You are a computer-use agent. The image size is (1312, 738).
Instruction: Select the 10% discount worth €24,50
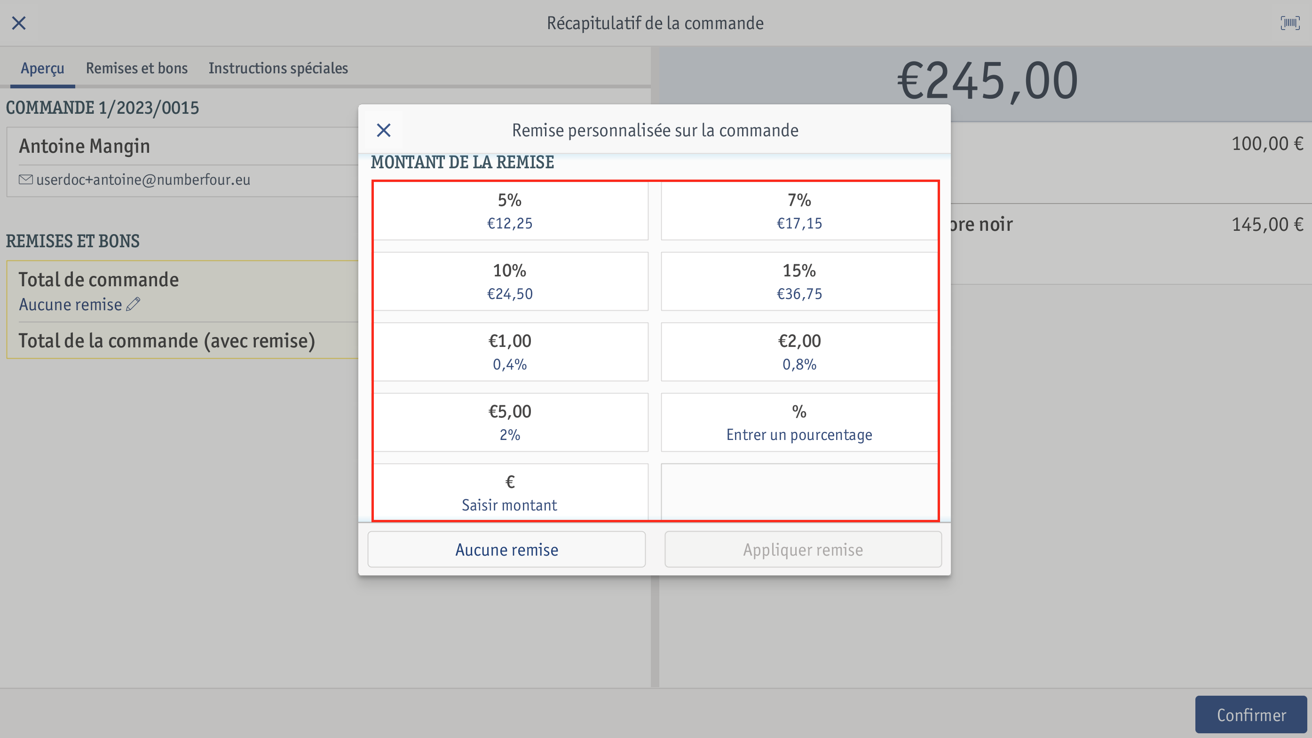510,282
